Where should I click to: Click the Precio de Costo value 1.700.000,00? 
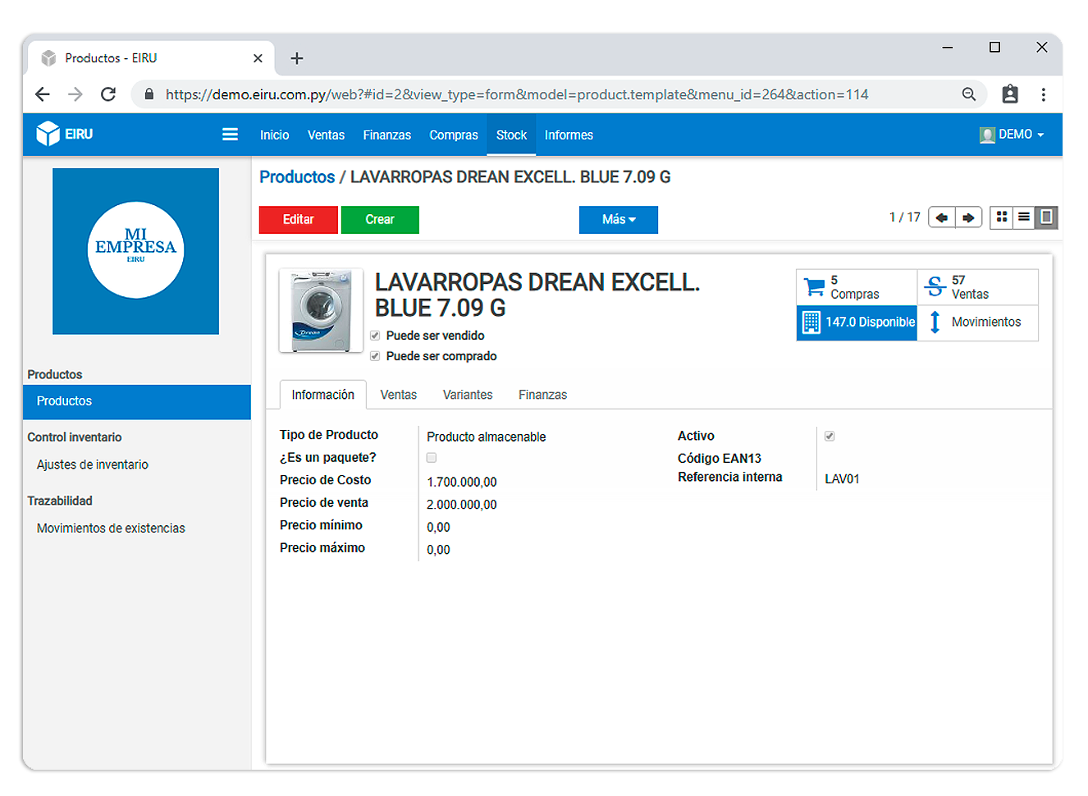462,482
